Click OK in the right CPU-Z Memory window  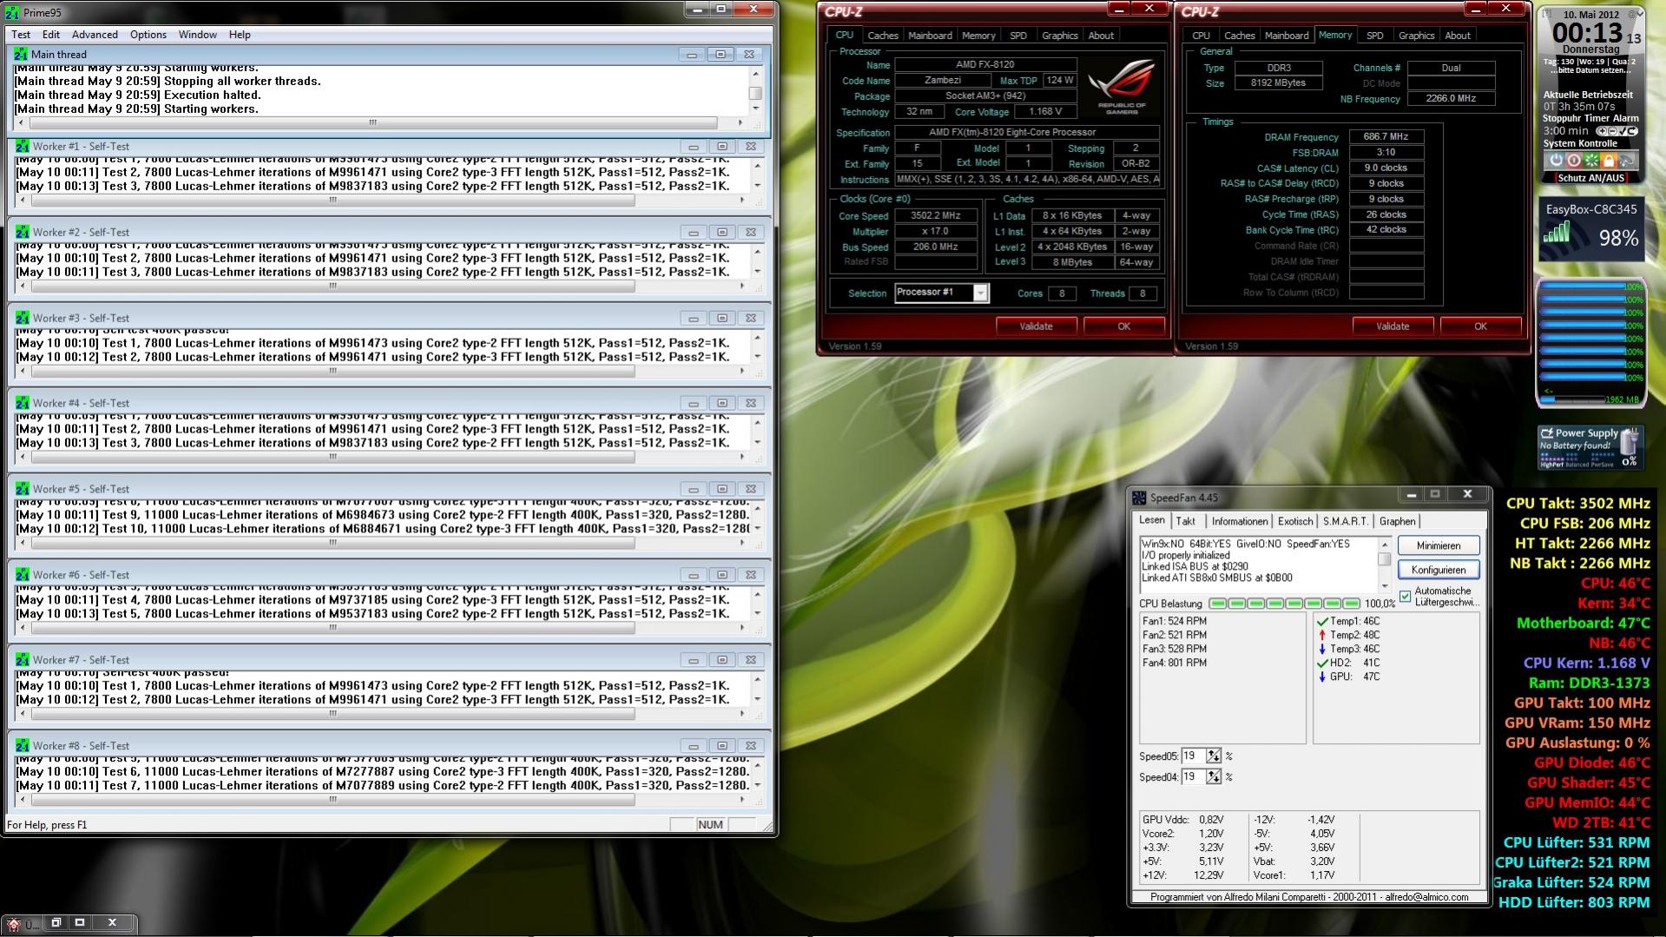click(x=1480, y=327)
